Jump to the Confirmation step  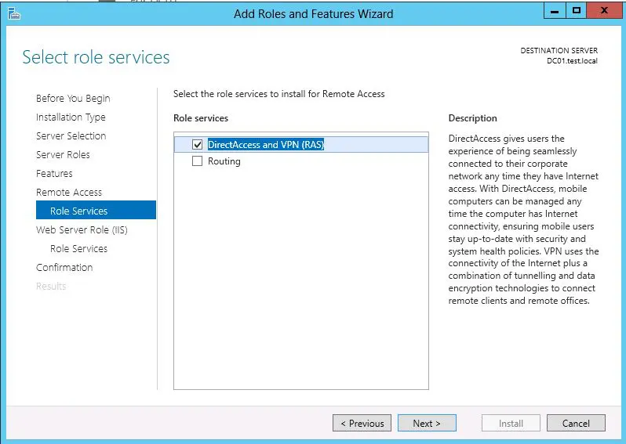point(64,267)
